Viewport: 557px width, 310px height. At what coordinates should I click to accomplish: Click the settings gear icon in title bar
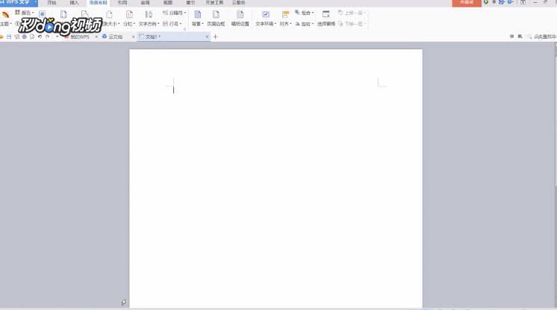(494, 2)
